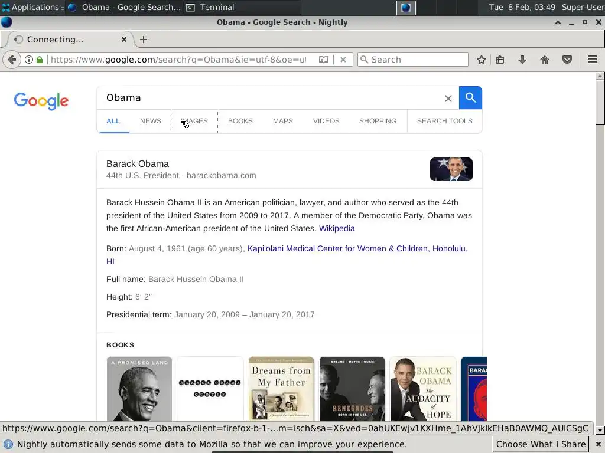Click the info icon in notification bar

pos(8,444)
